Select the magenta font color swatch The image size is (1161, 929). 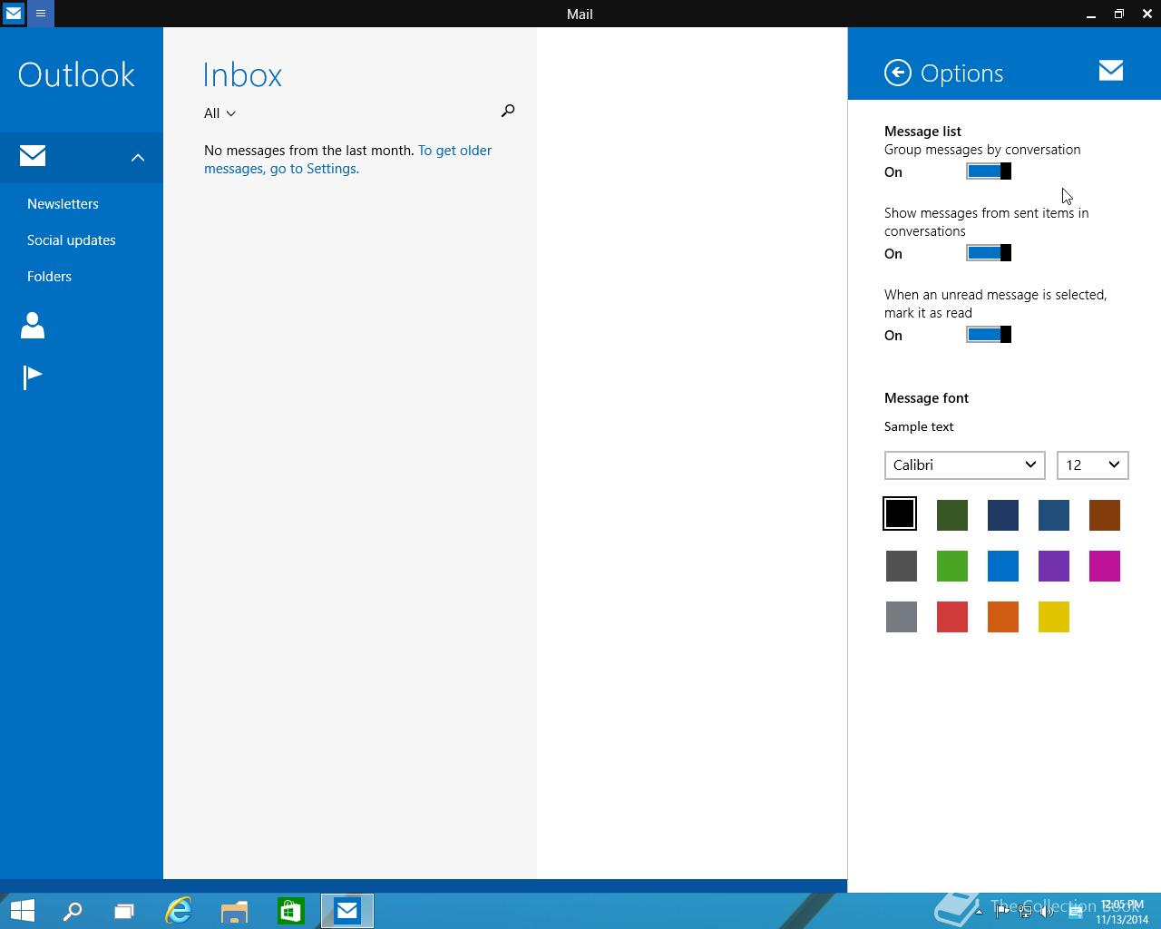click(1105, 566)
